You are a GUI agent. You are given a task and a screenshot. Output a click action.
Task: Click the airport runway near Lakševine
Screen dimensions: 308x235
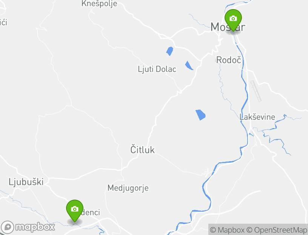[256, 91]
